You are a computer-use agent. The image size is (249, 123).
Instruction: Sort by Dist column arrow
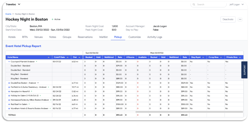tap(79, 58)
